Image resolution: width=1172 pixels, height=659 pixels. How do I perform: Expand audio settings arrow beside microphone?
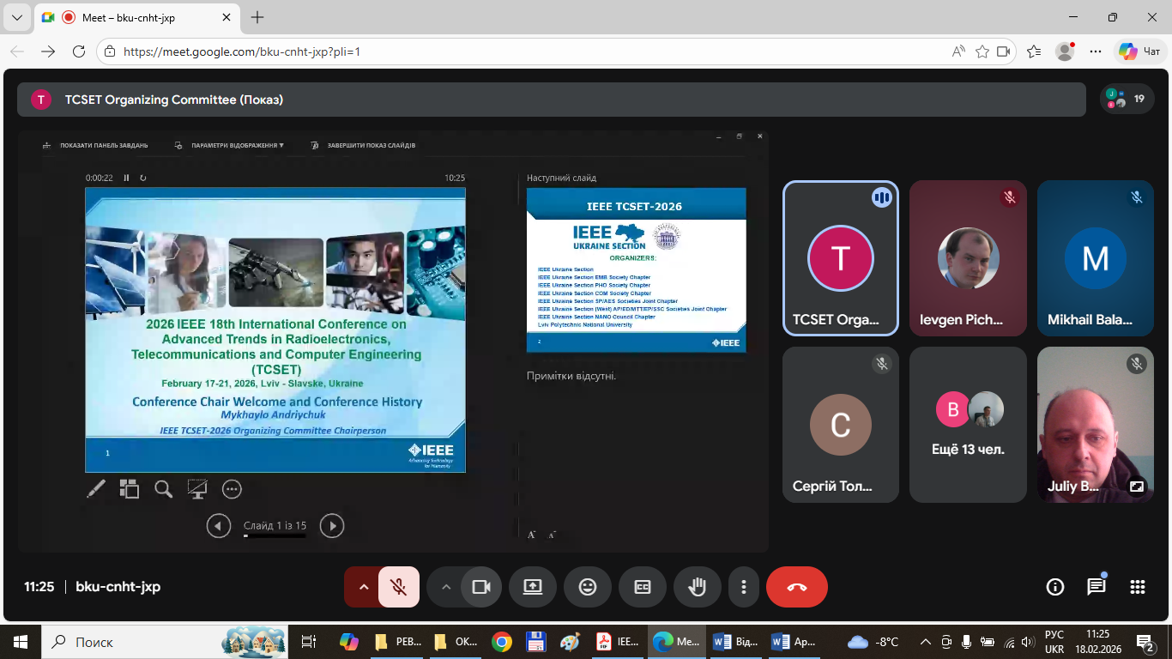(x=363, y=587)
